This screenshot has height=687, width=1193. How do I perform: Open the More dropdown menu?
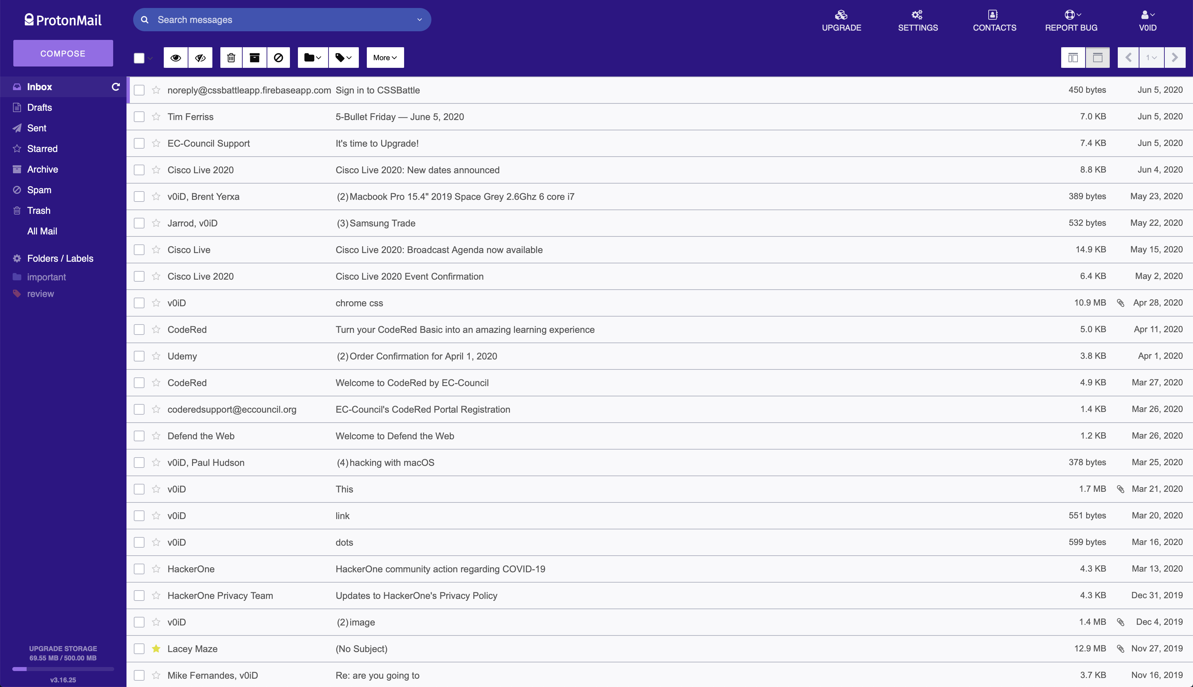[385, 58]
